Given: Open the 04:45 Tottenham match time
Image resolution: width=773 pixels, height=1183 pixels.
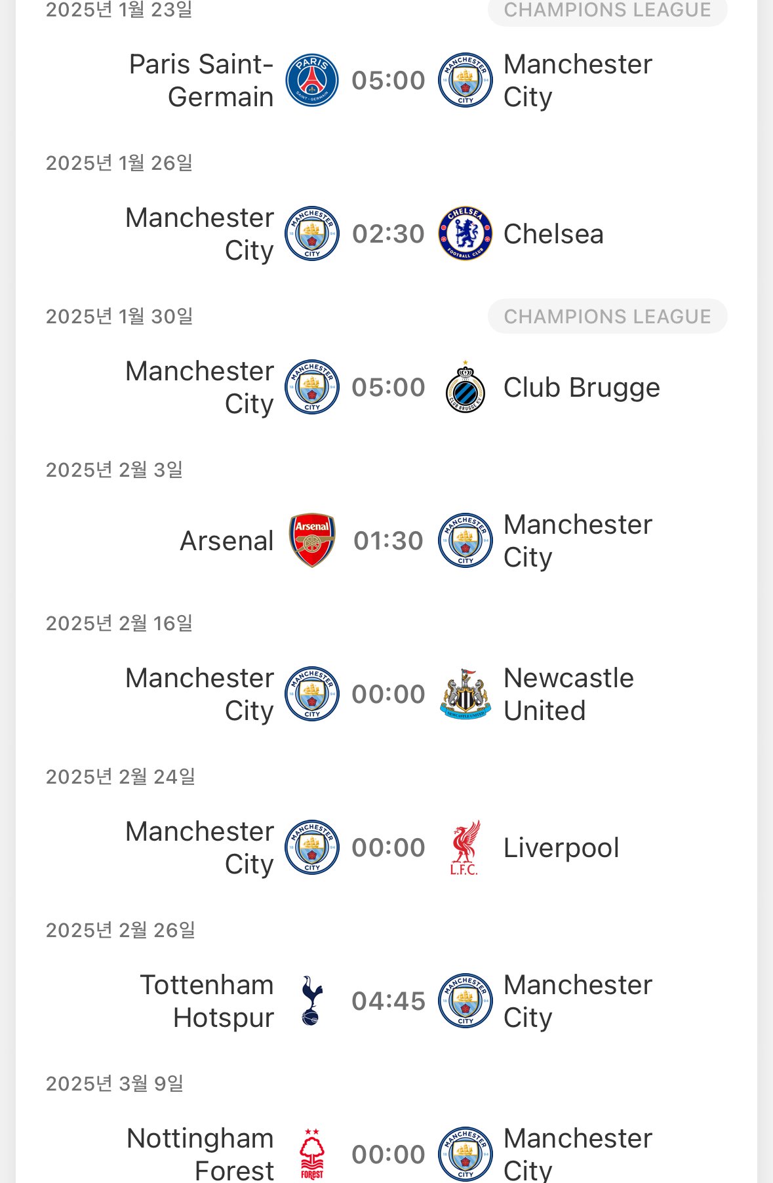Looking at the screenshot, I should [388, 1001].
